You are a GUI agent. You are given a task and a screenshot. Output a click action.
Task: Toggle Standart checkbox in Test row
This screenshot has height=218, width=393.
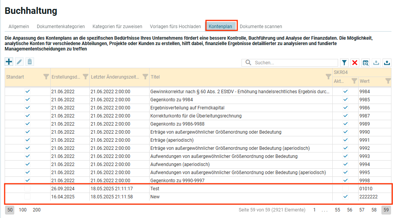click(27, 189)
